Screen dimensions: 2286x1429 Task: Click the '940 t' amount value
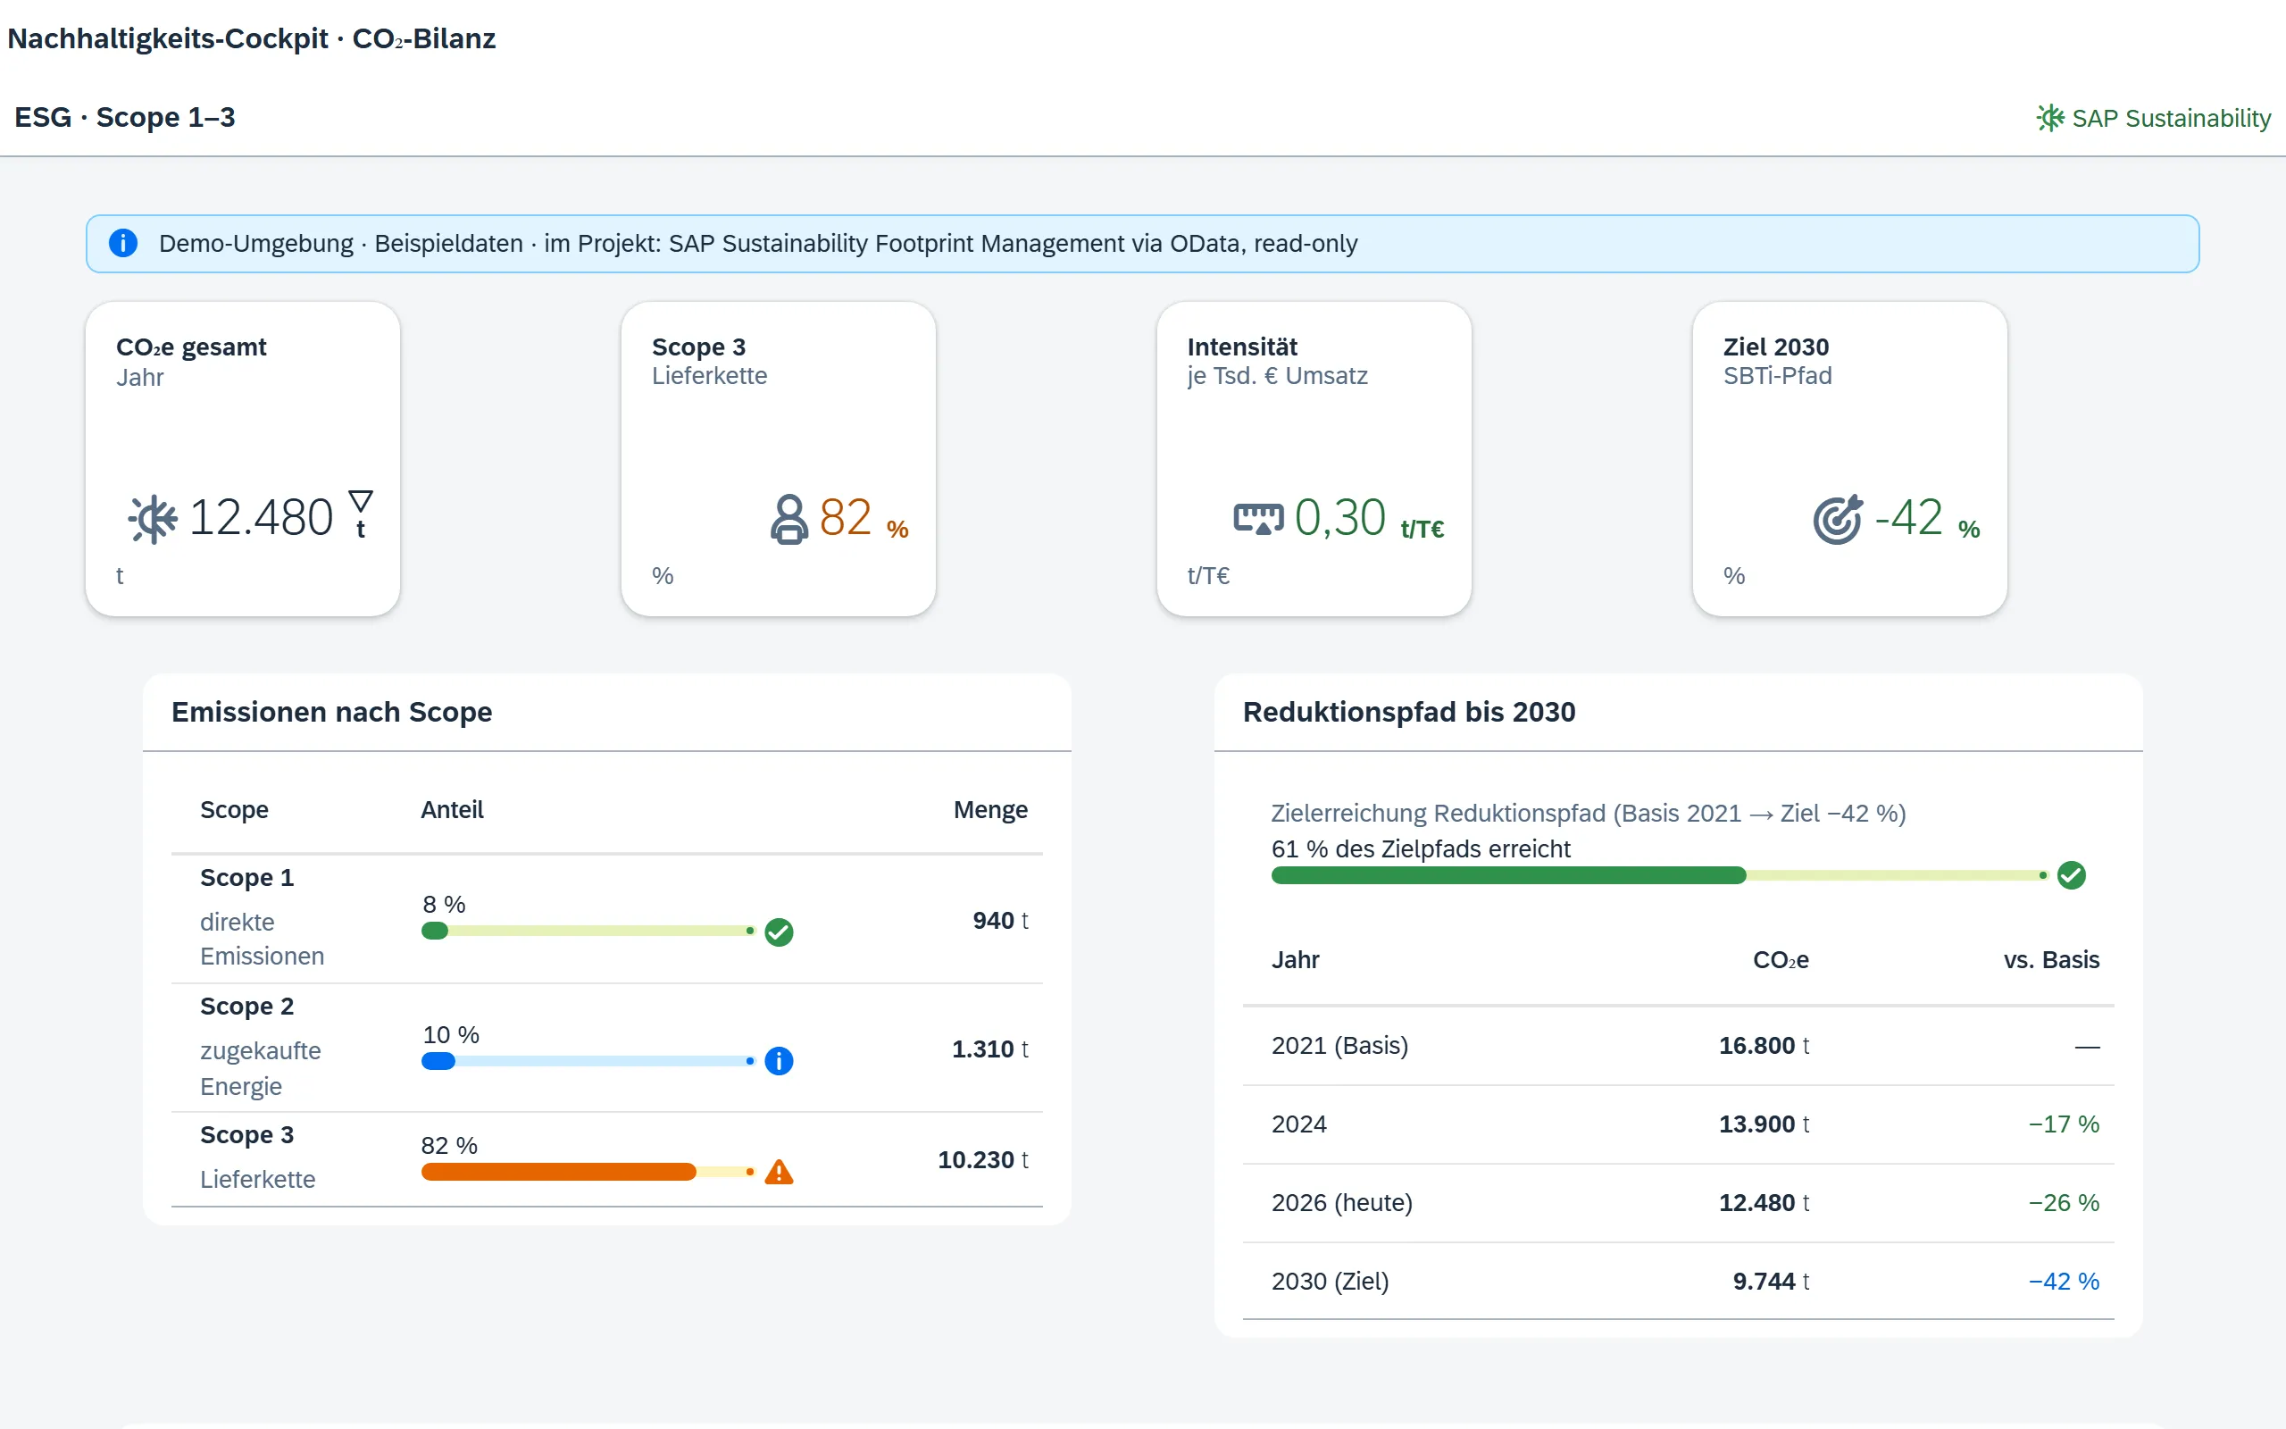1000,921
